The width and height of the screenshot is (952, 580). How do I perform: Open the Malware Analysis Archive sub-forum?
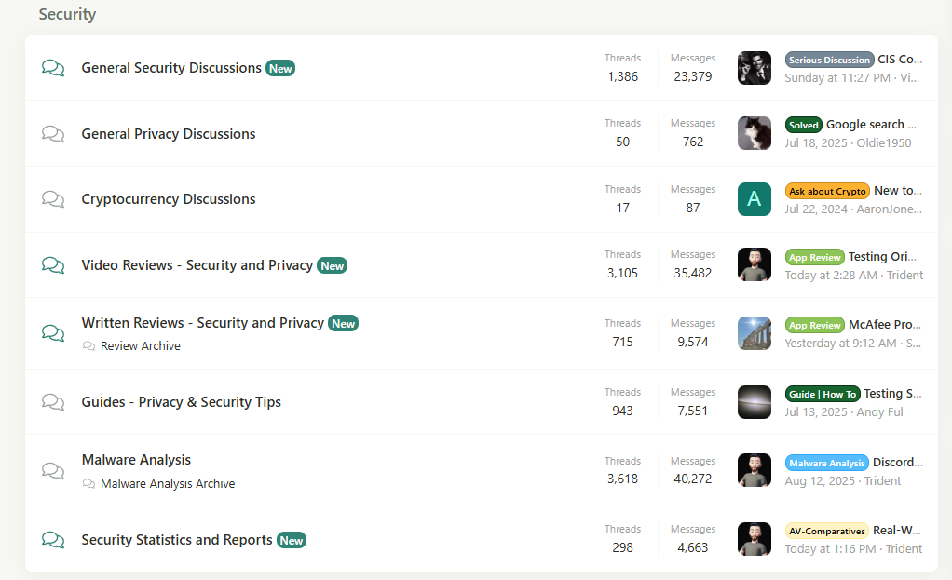pos(168,484)
